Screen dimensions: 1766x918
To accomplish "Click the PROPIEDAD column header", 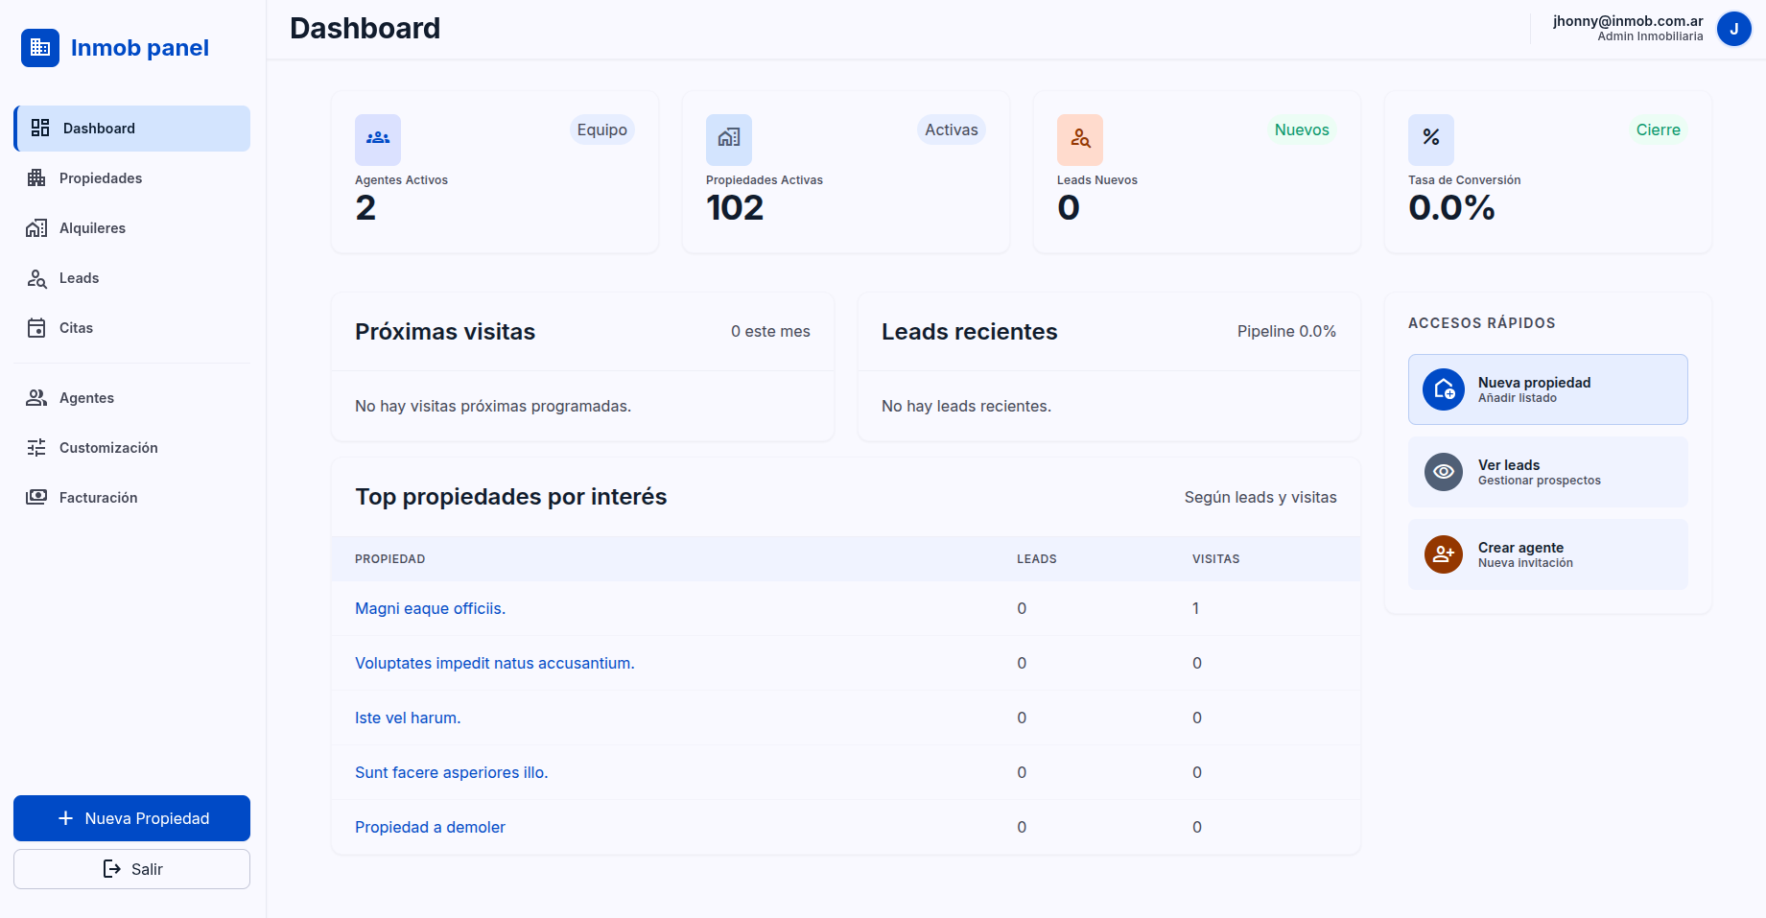I will 389,559.
